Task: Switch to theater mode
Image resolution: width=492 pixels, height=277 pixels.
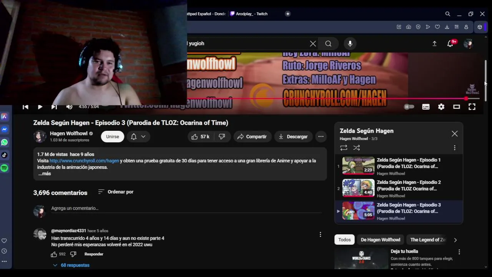Action: pos(457,107)
